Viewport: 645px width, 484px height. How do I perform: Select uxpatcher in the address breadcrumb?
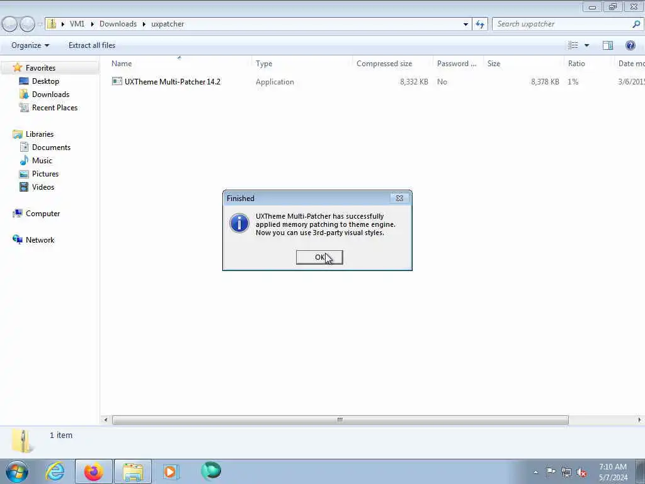pos(168,24)
